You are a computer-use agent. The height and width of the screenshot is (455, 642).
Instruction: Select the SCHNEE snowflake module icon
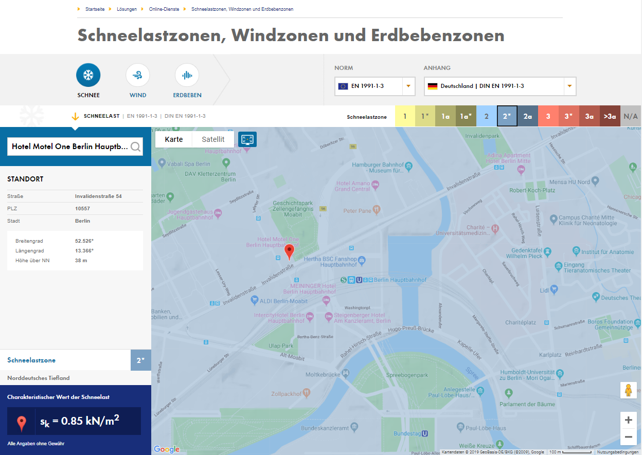[x=88, y=74]
